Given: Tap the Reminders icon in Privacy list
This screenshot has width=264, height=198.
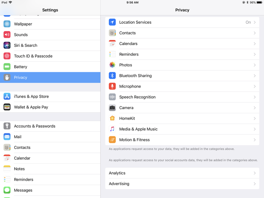Looking at the screenshot, I should click(x=112, y=54).
